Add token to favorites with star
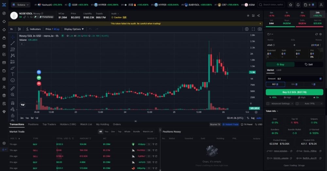 pyautogui.click(x=248, y=15)
